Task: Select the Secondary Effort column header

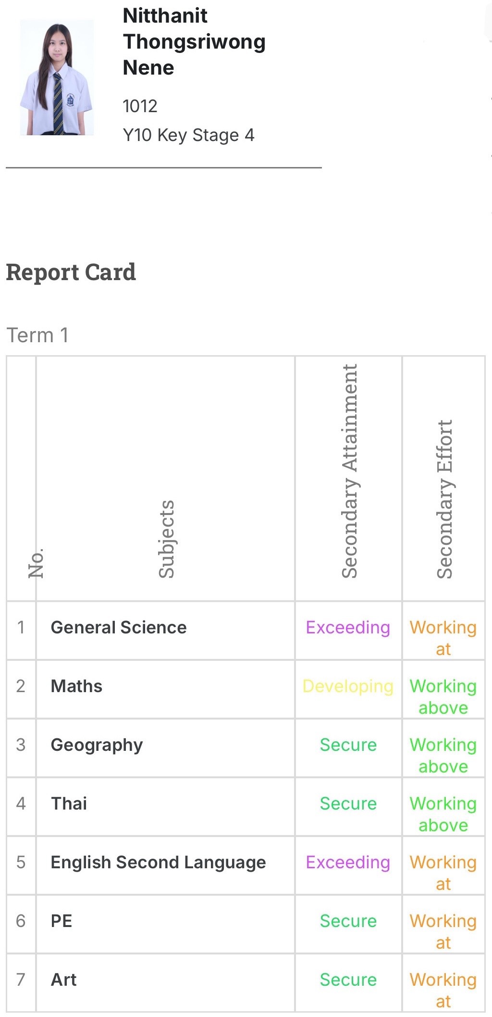Action: click(444, 499)
